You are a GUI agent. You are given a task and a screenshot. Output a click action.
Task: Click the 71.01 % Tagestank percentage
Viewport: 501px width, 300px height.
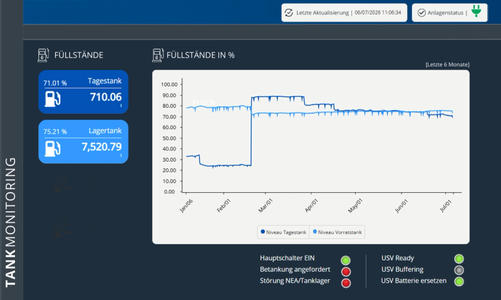coord(55,83)
